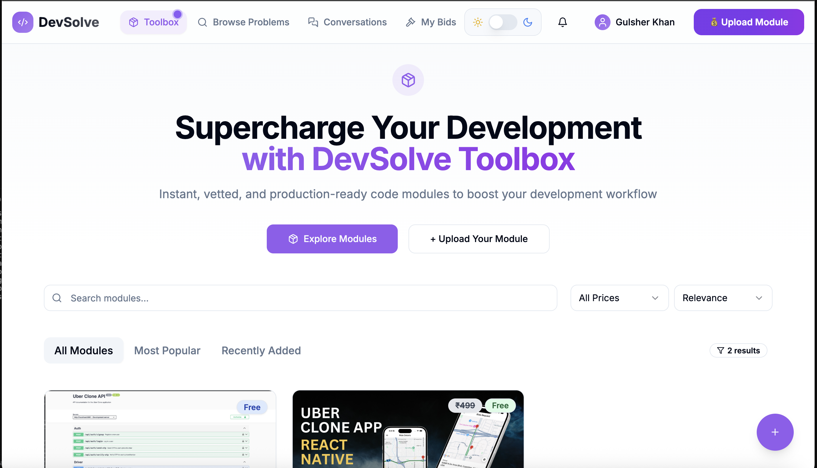Click the DevSolve code logo icon

pos(22,22)
